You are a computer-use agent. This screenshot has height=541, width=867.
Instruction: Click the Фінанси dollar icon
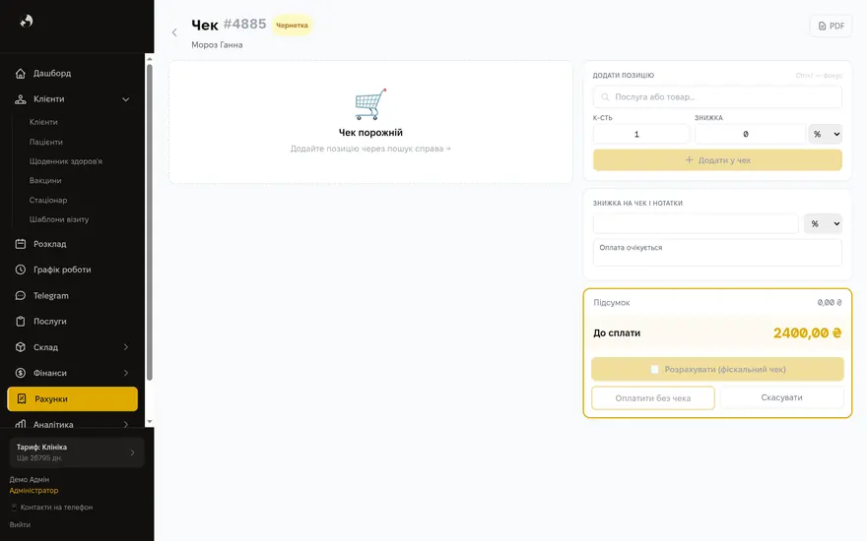21,373
